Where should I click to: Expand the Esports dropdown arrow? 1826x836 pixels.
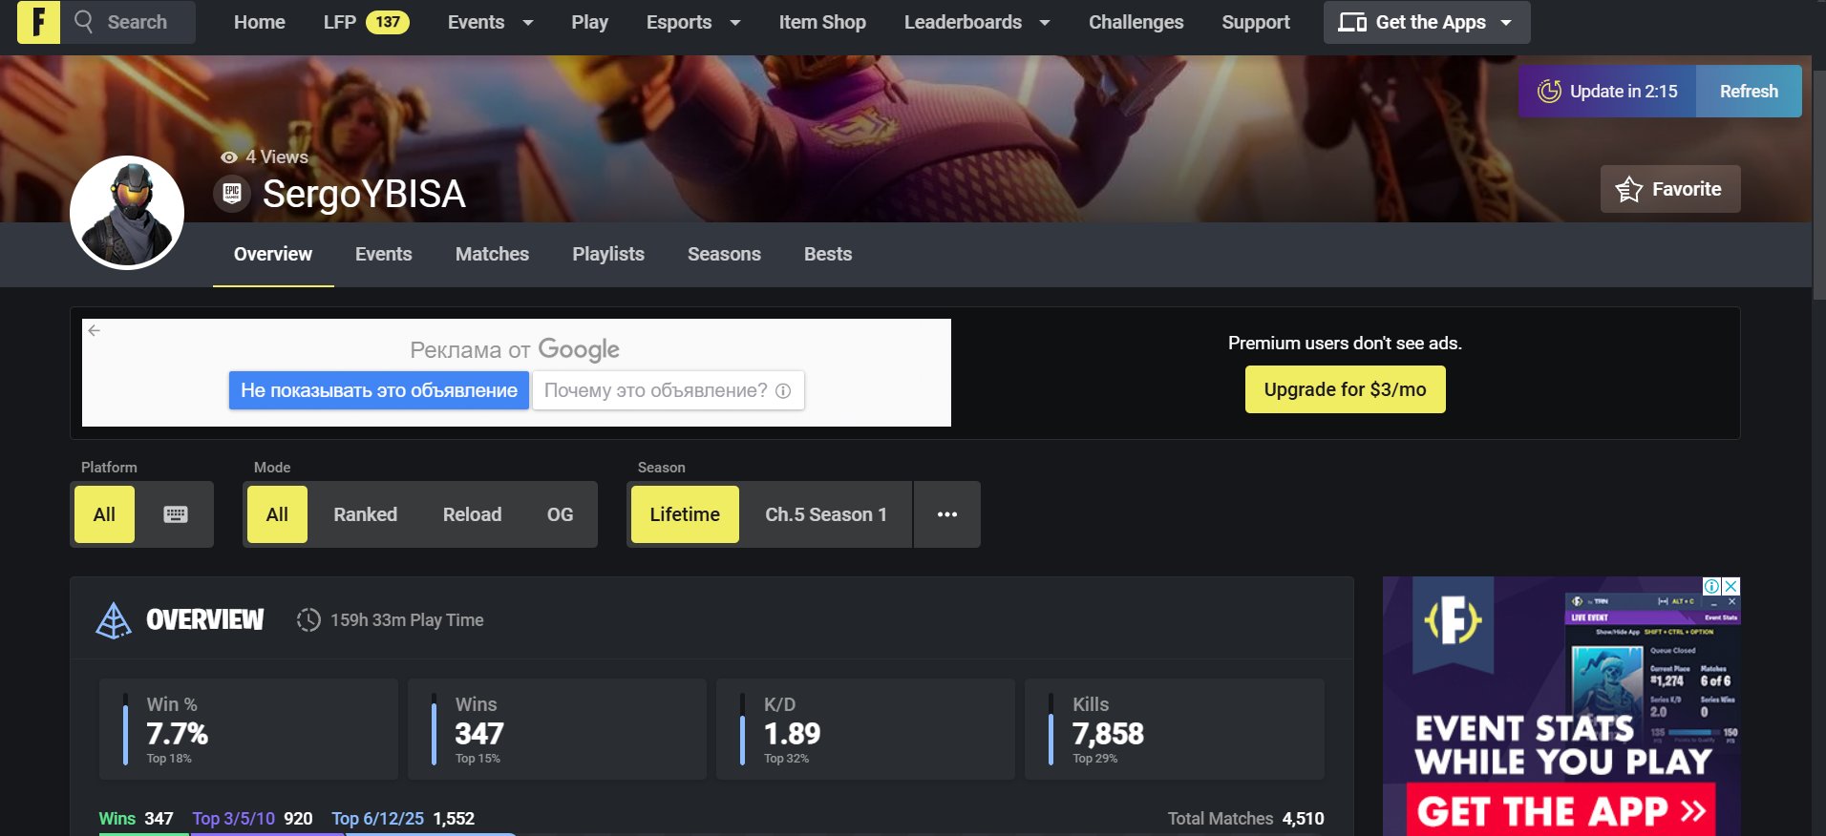point(735,23)
